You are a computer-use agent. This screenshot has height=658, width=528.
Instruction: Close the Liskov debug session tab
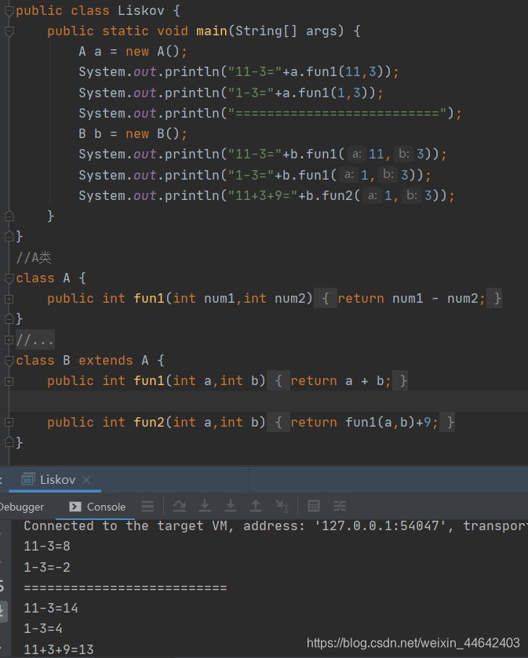86,480
